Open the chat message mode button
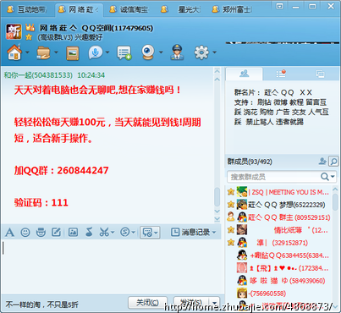This screenshot has height=313, width=341. pos(150,233)
